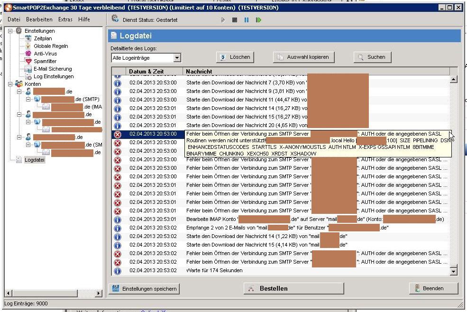
Task: Select the Konten users icon
Action: click(19, 84)
